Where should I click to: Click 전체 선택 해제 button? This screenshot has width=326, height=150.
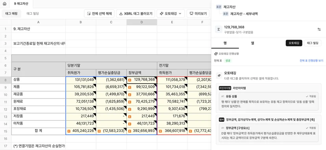pos(99,14)
